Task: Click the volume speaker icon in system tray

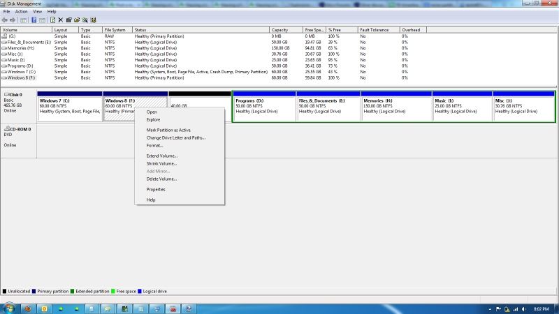Action: (523, 308)
